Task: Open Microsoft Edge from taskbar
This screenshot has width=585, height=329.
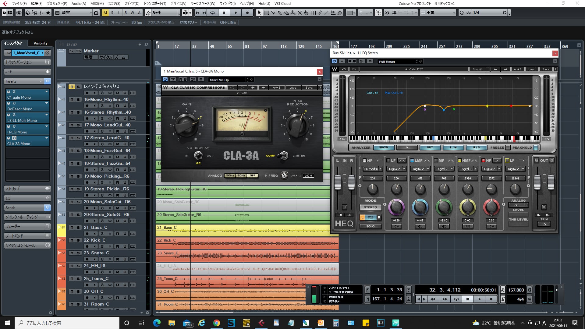Action: coord(157,323)
